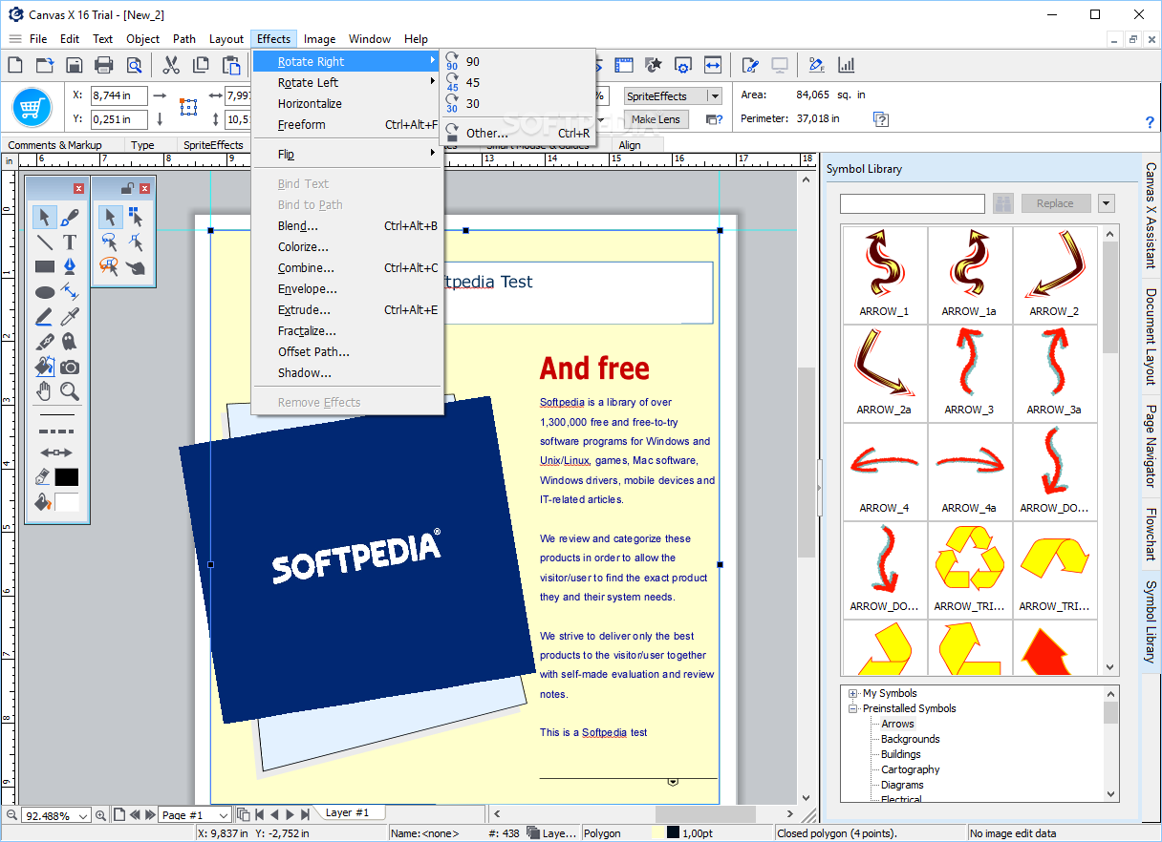This screenshot has height=842, width=1162.
Task: Expand the My Symbols tree node
Action: (853, 694)
